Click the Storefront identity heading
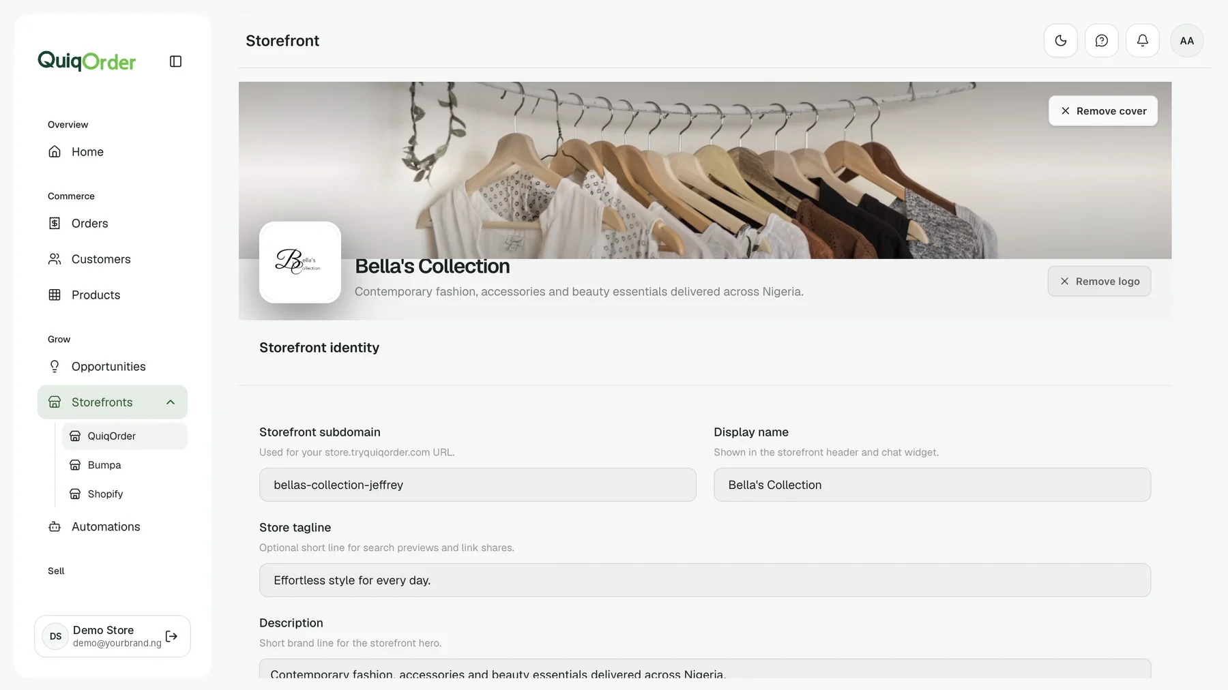Viewport: 1228px width, 690px height. pos(319,348)
